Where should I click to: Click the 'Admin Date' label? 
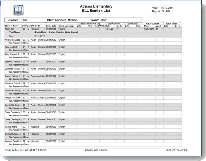click(40, 32)
